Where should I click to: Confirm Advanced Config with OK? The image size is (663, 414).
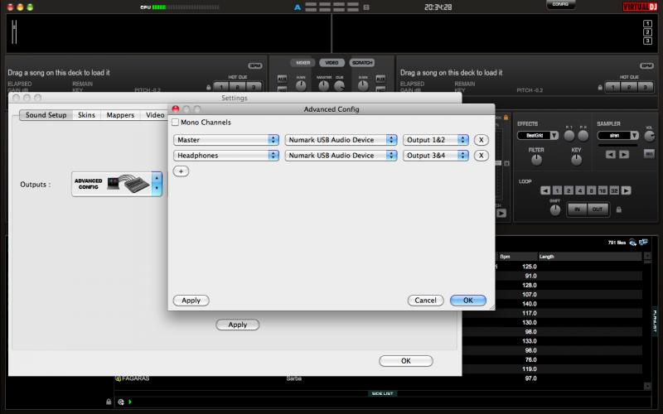click(x=467, y=301)
